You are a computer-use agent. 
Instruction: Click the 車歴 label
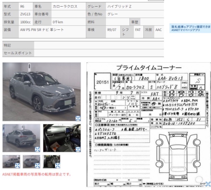(x=135, y=22)
